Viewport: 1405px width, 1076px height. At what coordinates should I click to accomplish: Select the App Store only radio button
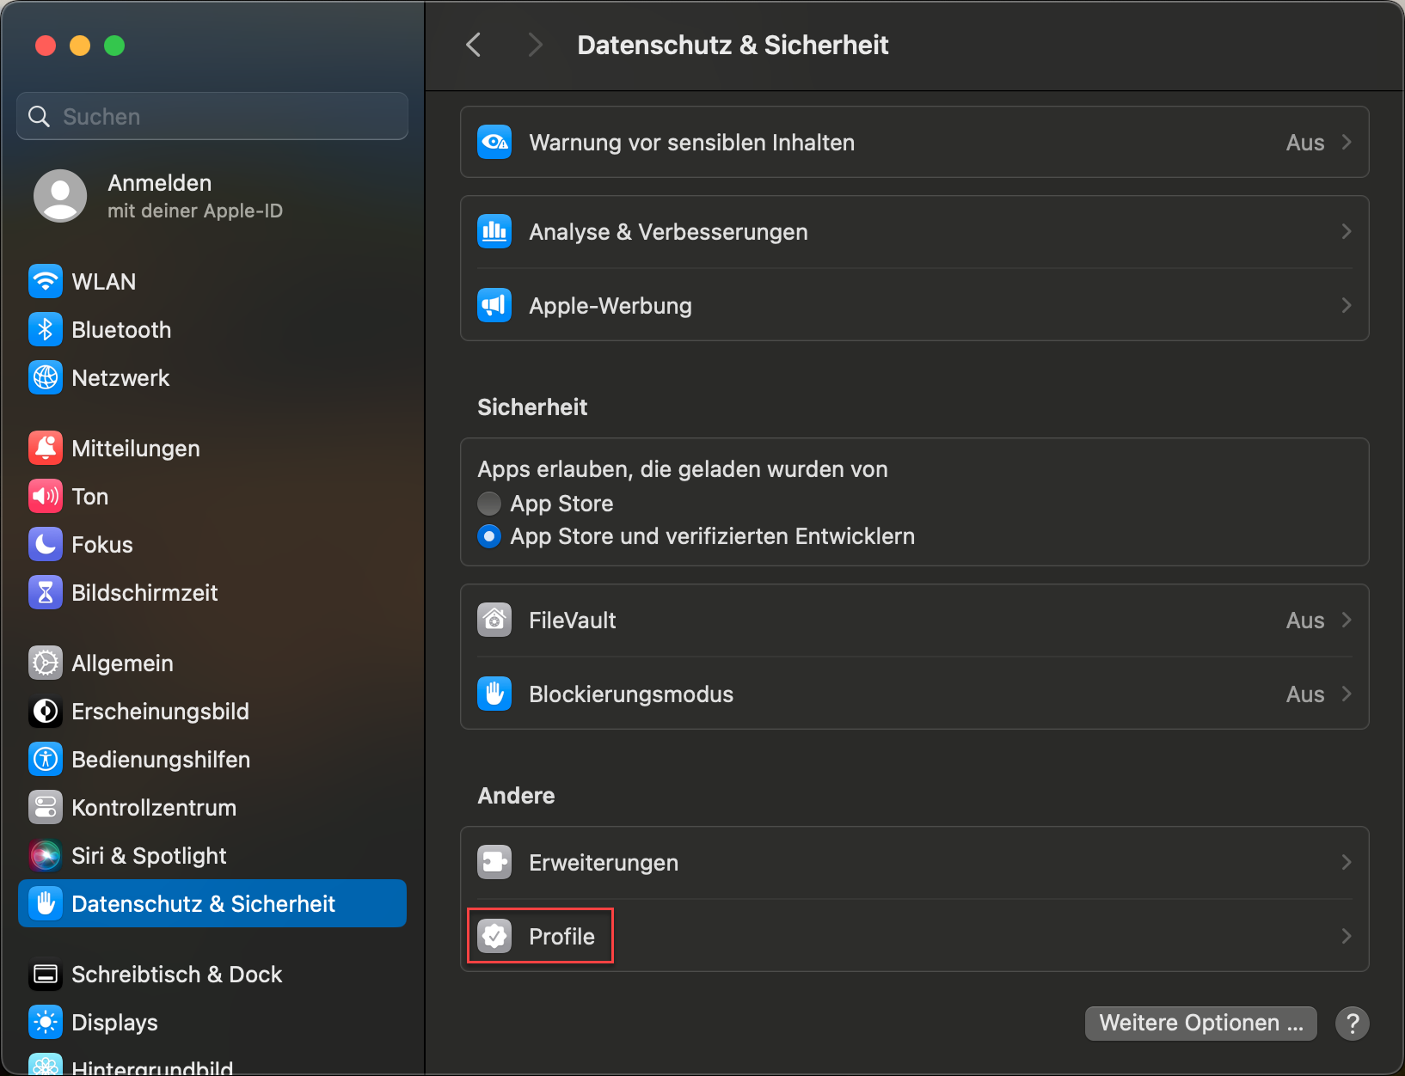pyautogui.click(x=489, y=503)
